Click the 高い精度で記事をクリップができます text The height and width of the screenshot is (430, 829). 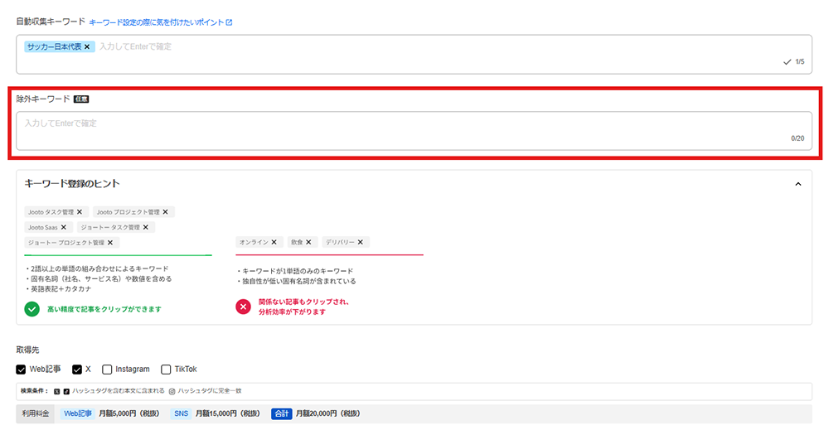[104, 309]
